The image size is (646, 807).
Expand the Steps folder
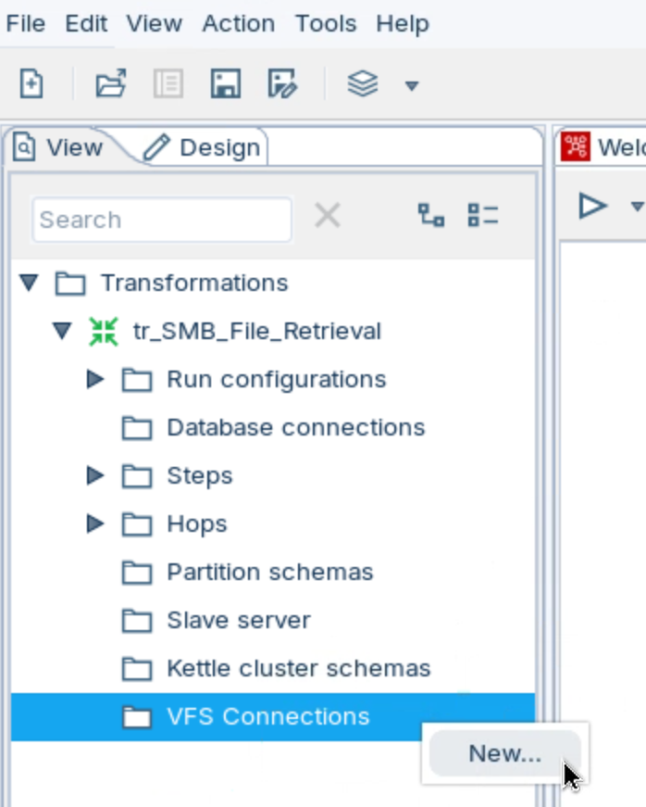[x=94, y=475]
